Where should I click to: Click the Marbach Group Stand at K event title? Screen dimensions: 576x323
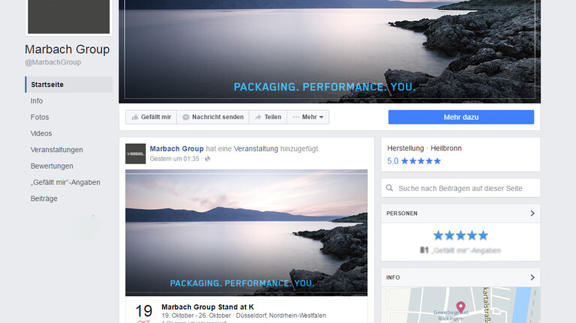tap(207, 307)
